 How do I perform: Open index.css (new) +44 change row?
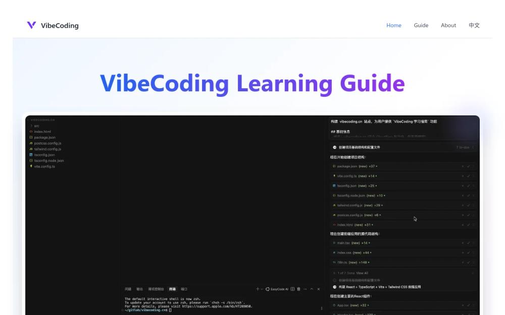tap(403, 253)
